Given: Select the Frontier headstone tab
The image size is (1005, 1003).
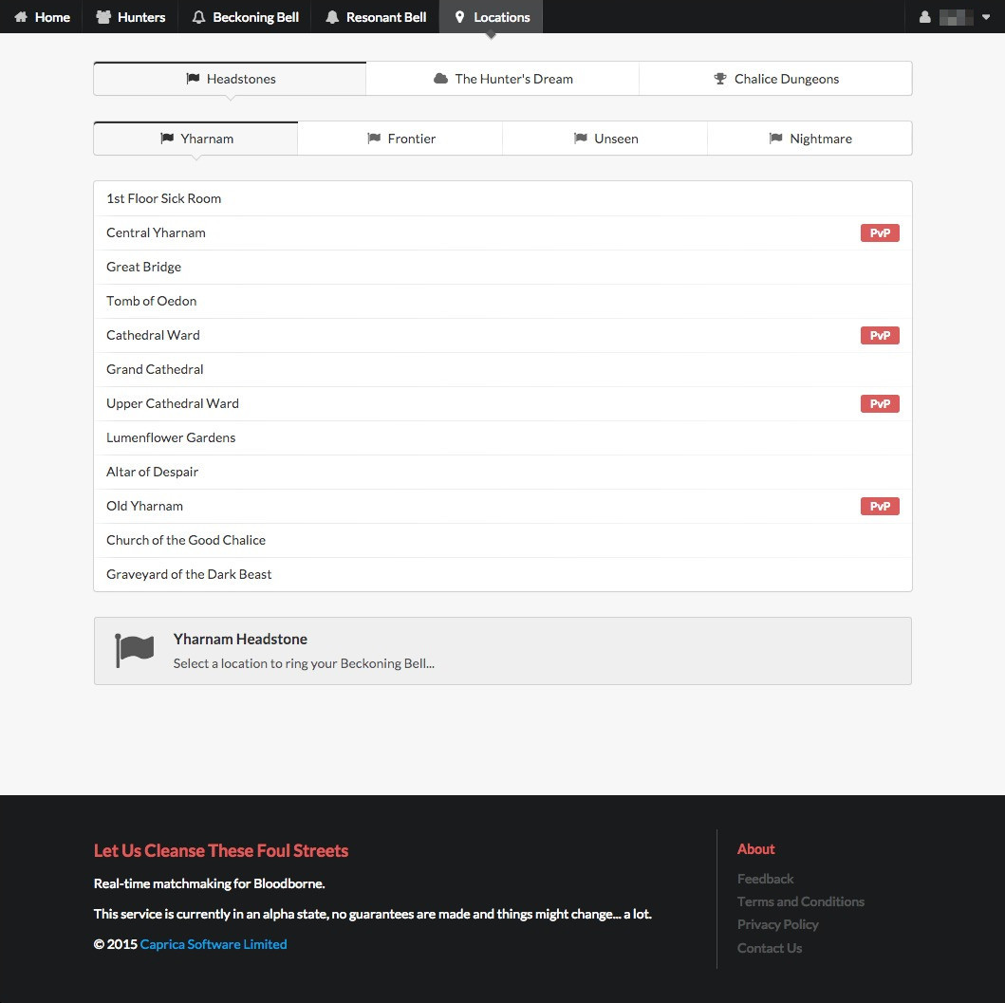Looking at the screenshot, I should tap(400, 139).
